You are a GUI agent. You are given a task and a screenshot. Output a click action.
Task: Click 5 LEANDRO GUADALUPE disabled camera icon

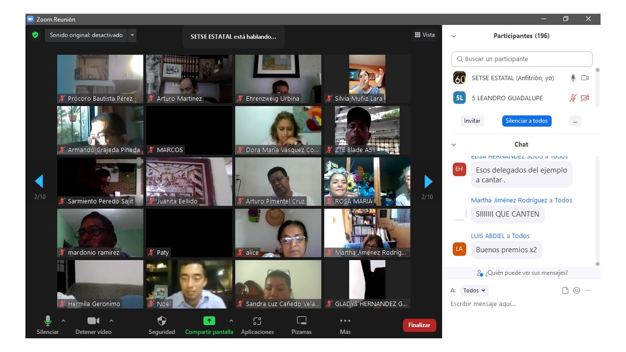[x=585, y=98]
